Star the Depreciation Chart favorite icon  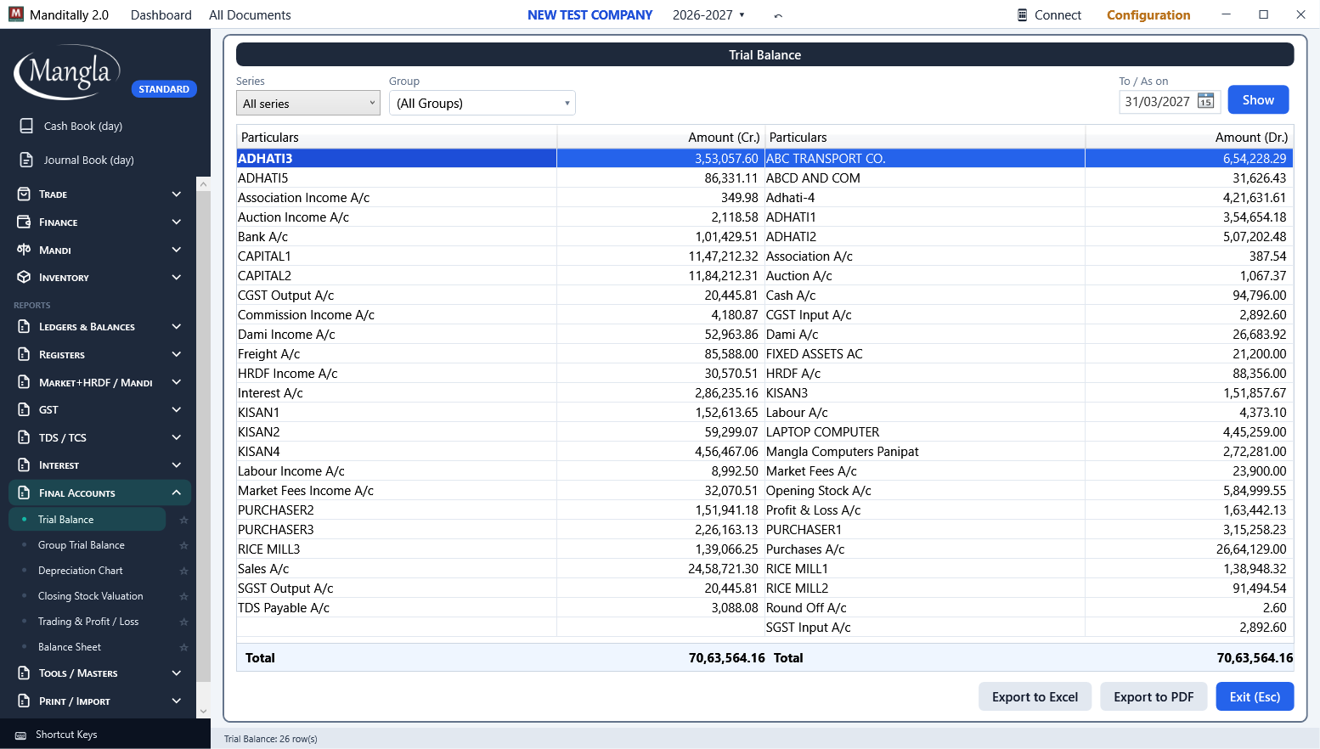183,571
